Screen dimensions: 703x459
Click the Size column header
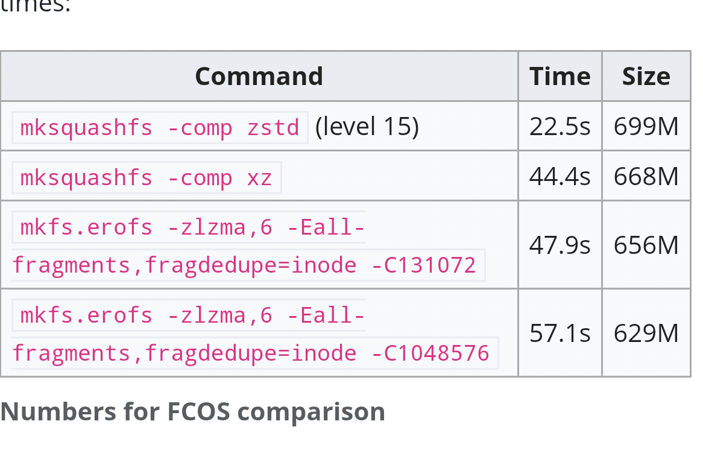[646, 77]
